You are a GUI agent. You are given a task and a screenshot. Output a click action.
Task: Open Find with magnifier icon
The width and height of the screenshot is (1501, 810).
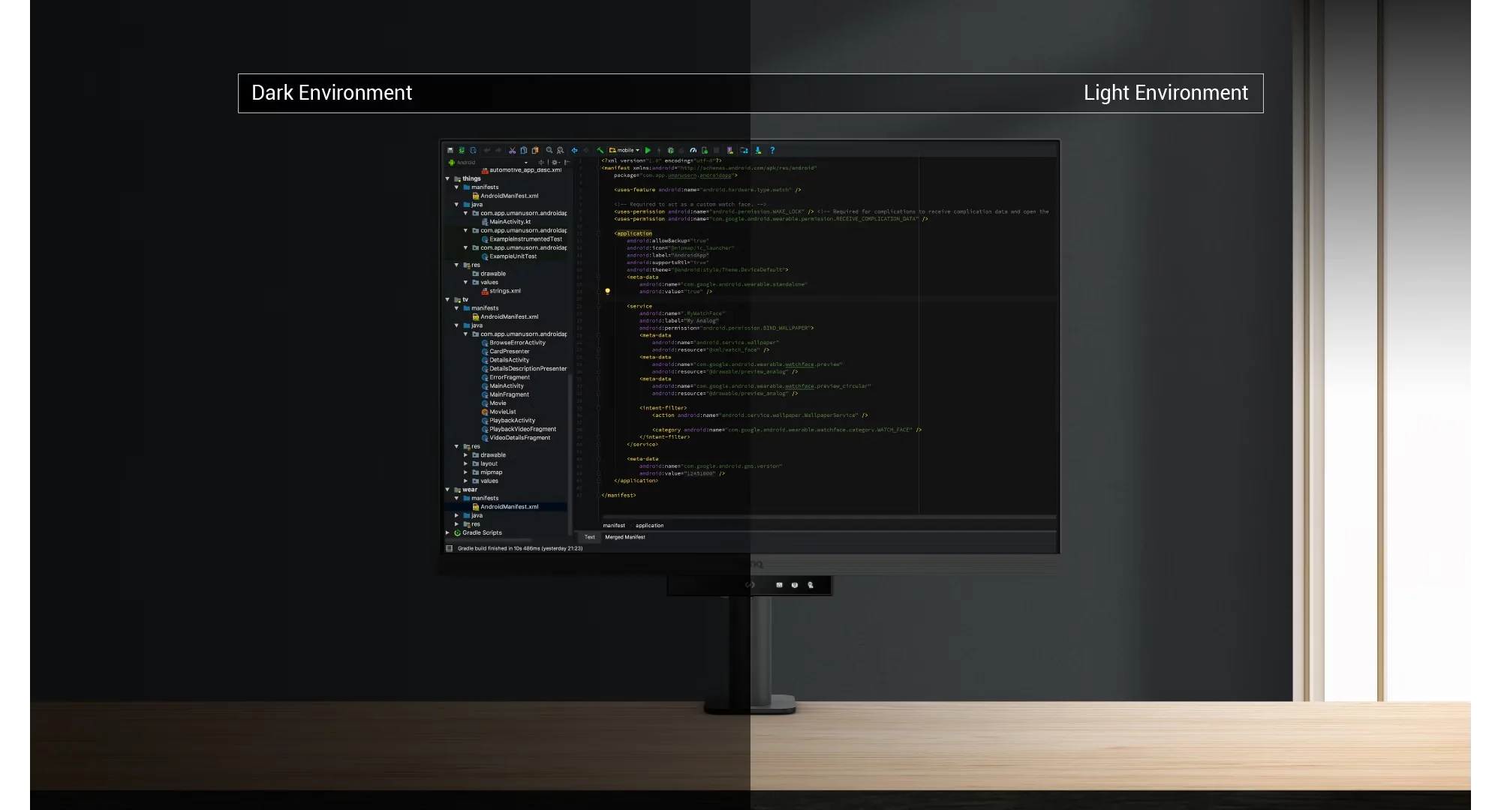549,150
